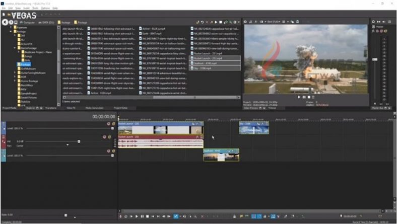
Task: Go back in the Explorer browser
Action: coord(4,22)
